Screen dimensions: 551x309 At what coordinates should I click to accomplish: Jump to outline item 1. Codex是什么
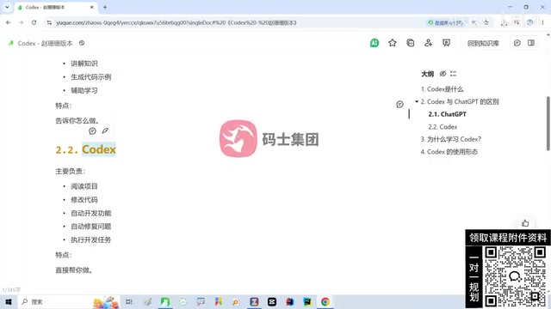pos(442,89)
